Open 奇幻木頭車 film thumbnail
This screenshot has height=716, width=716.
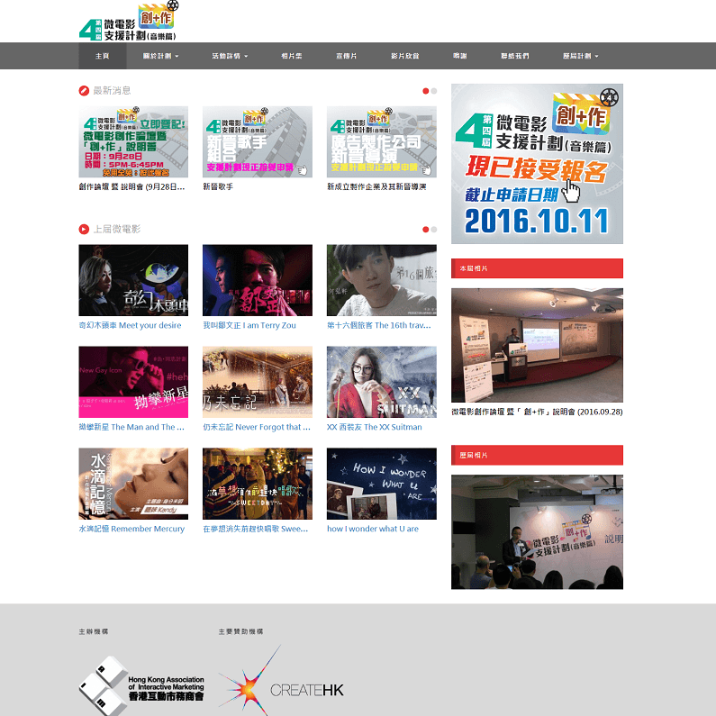(133, 280)
